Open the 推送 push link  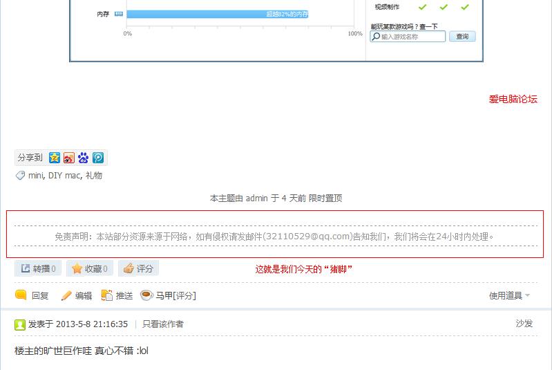(124, 295)
